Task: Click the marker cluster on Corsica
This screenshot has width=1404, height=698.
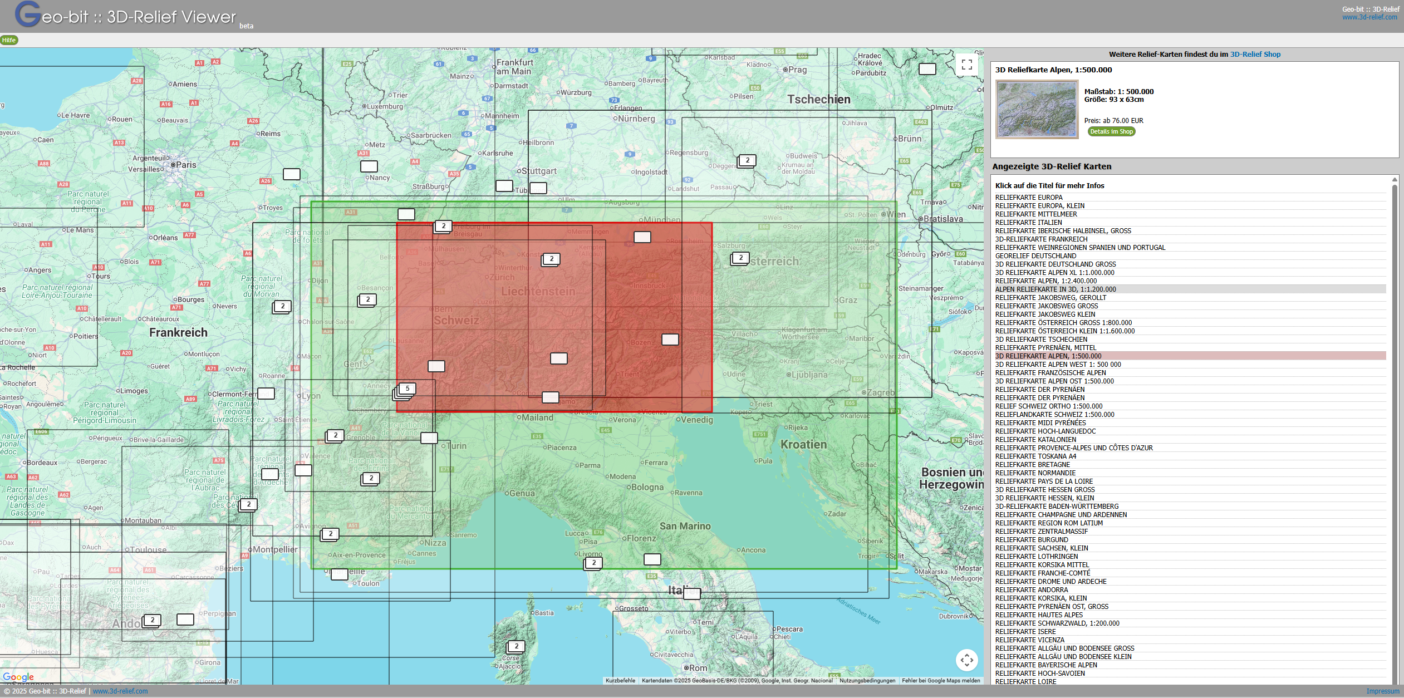Action: coord(516,647)
